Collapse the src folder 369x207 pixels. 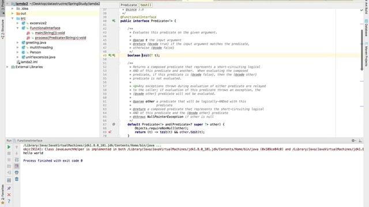[13, 18]
